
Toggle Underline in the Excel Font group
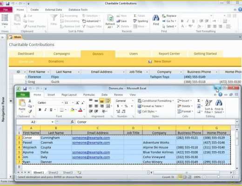point(51,110)
